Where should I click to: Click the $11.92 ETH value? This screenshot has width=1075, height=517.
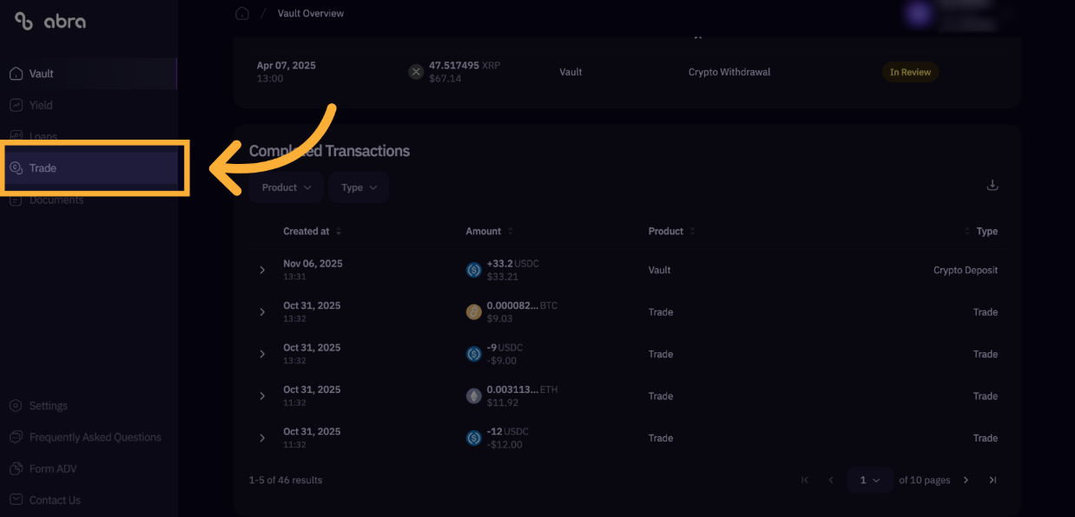(503, 403)
